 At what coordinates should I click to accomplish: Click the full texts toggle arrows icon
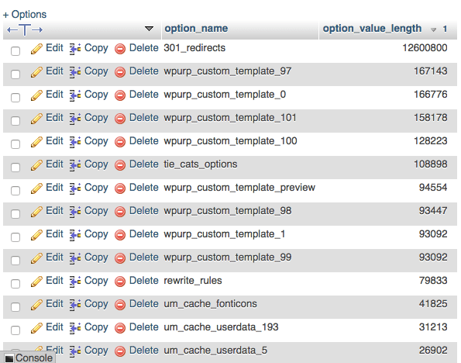pos(25,29)
